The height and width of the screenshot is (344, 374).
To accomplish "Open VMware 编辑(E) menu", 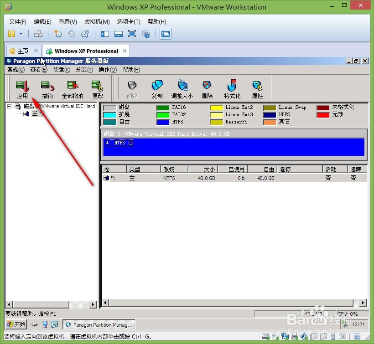I will (x=42, y=22).
